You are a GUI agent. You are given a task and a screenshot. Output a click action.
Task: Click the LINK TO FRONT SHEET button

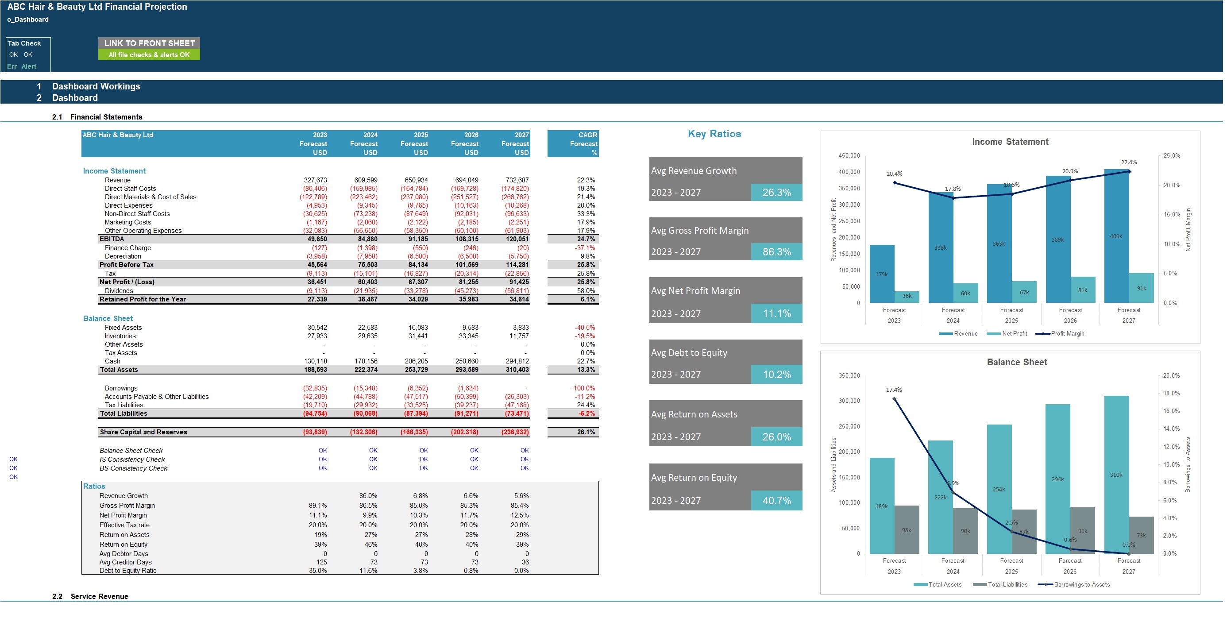pos(149,43)
